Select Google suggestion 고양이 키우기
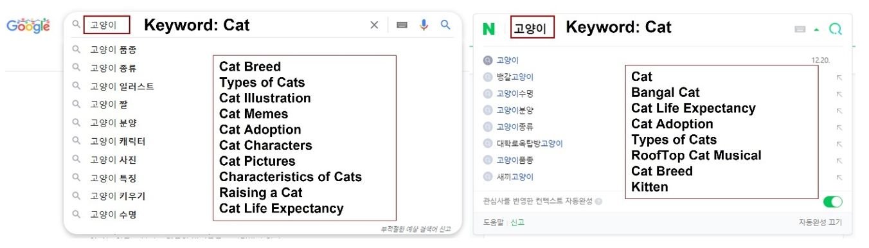Image resolution: width=869 pixels, height=248 pixels. point(118,196)
